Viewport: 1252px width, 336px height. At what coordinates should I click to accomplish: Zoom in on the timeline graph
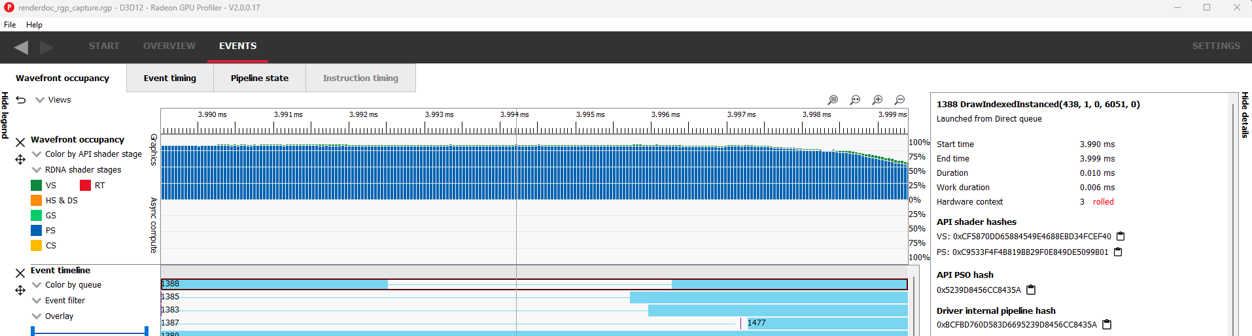[x=877, y=100]
